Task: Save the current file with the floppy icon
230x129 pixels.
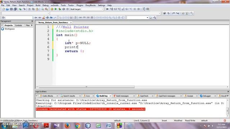Action: pos(11,9)
